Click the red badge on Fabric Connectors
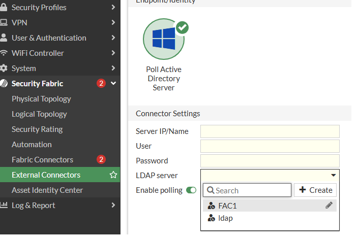This screenshot has height=239, width=359. point(101,160)
